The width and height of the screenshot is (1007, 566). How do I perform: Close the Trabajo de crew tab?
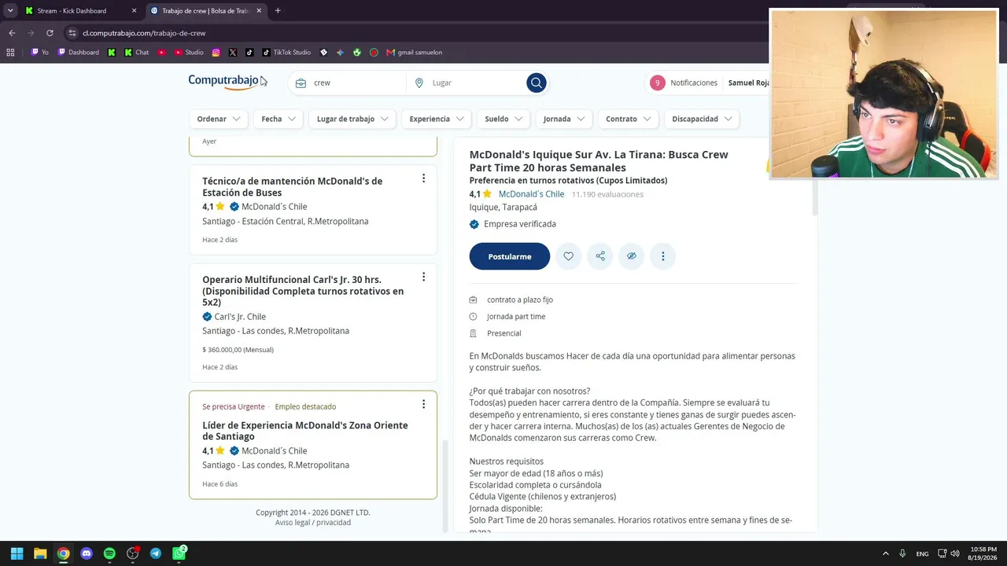click(258, 11)
